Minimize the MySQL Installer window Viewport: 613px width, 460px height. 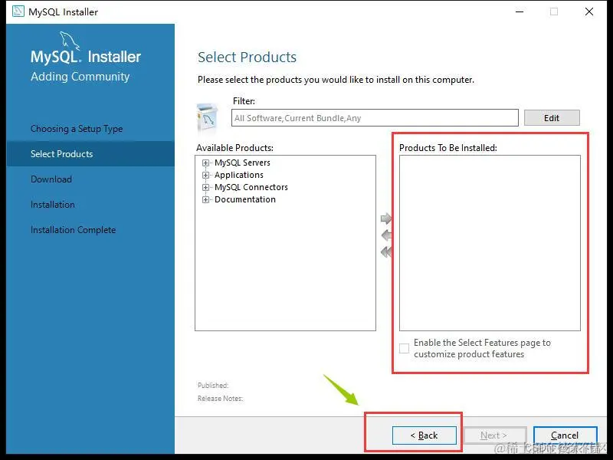click(x=520, y=11)
